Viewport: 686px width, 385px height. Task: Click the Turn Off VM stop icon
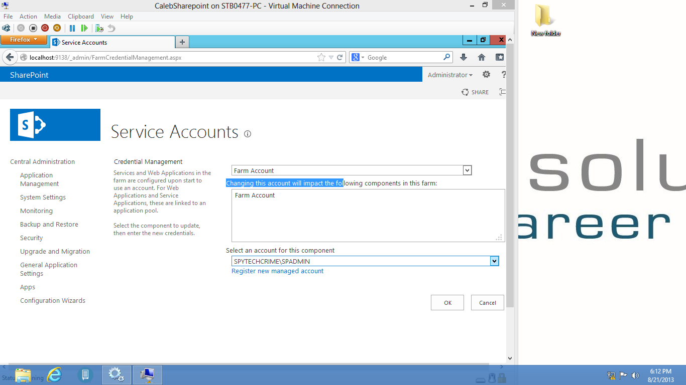pyautogui.click(x=33, y=28)
